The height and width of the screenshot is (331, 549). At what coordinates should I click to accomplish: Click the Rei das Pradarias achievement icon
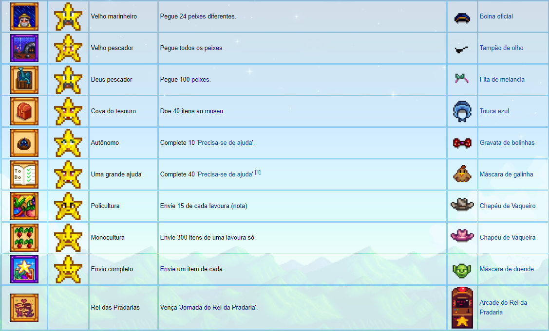point(24,308)
